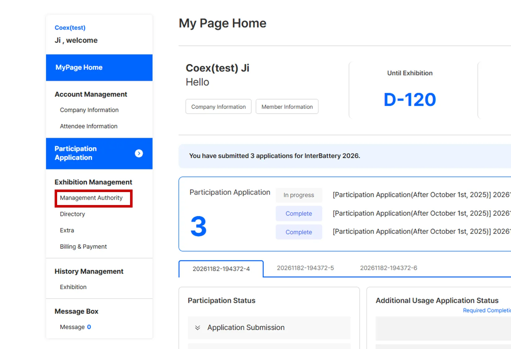Click the Member Information button
Viewport: 511px width, 349px height.
(287, 106)
